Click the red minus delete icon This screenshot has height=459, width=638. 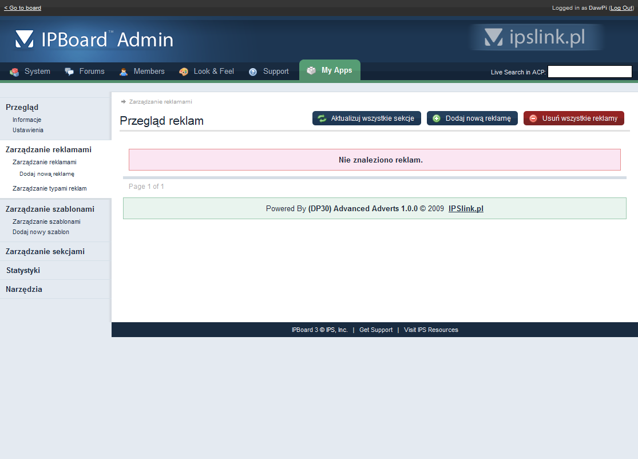click(x=533, y=118)
